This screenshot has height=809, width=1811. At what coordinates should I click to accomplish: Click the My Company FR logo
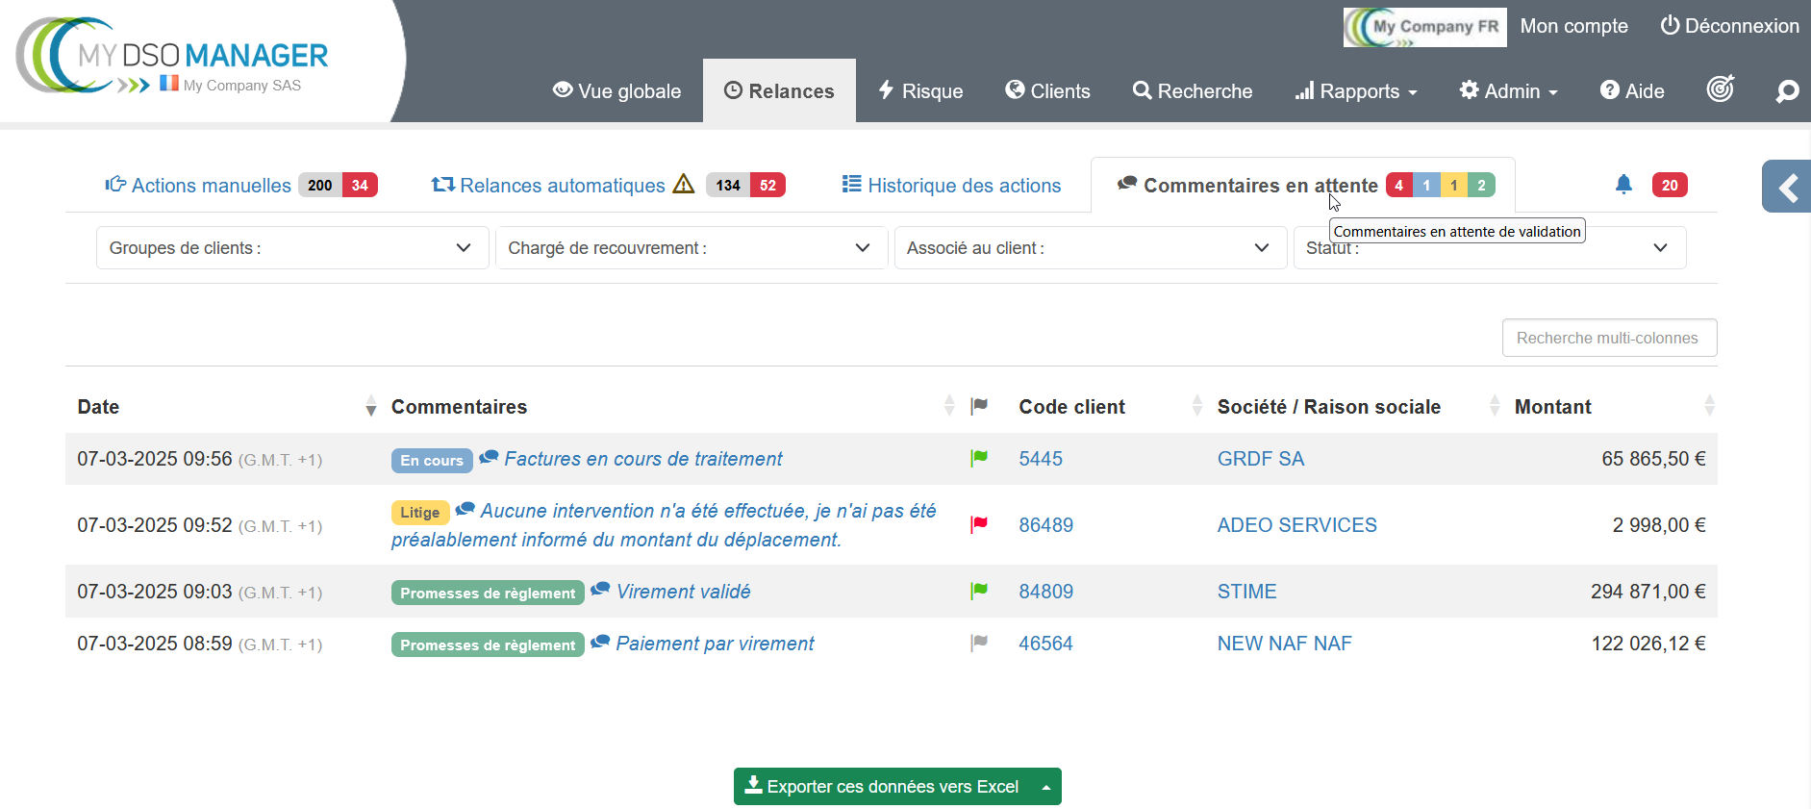(x=1424, y=27)
